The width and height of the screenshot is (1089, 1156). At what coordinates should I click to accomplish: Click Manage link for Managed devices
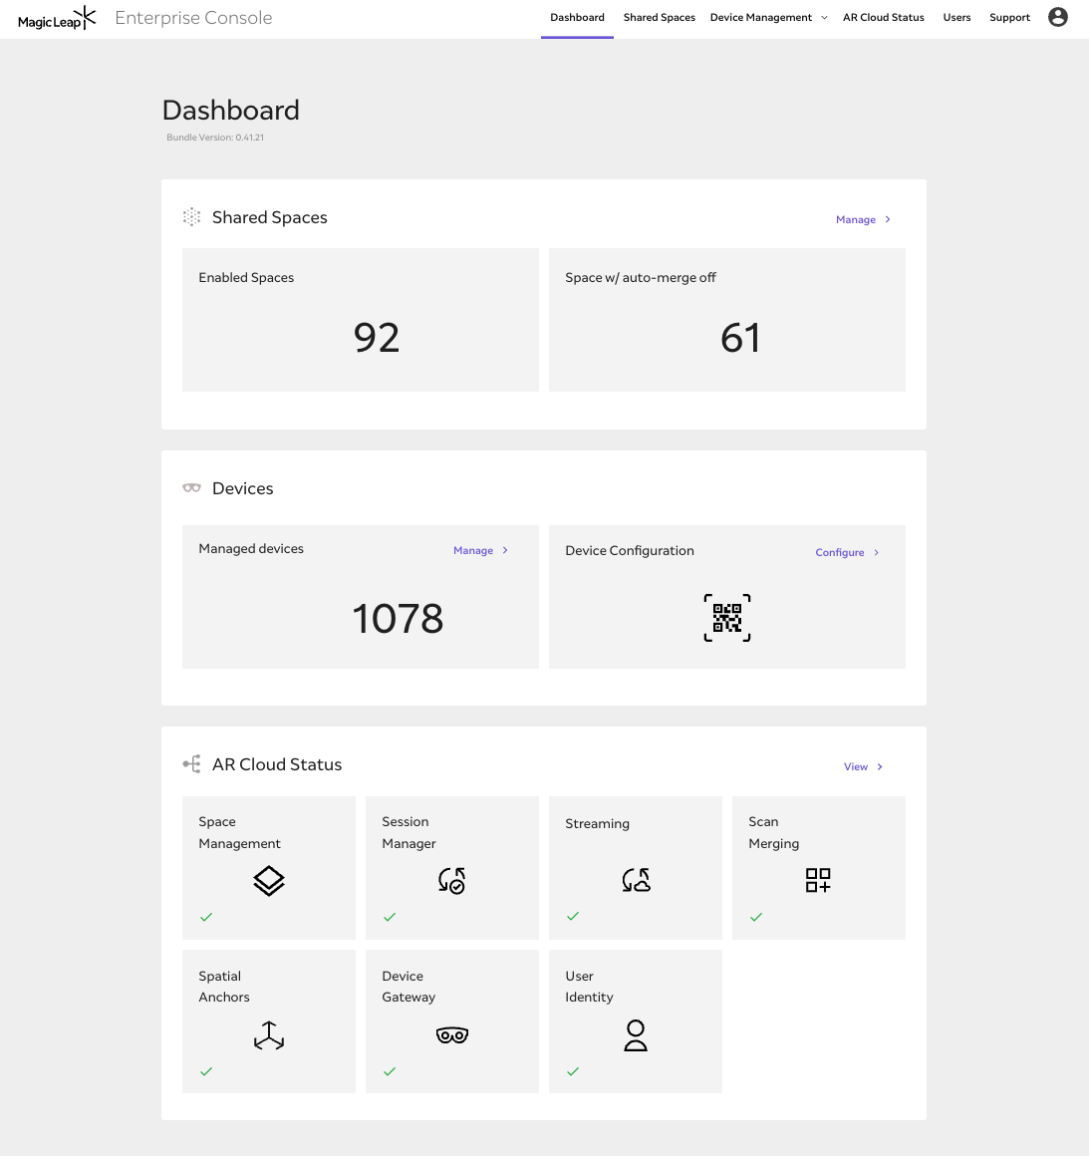point(473,551)
